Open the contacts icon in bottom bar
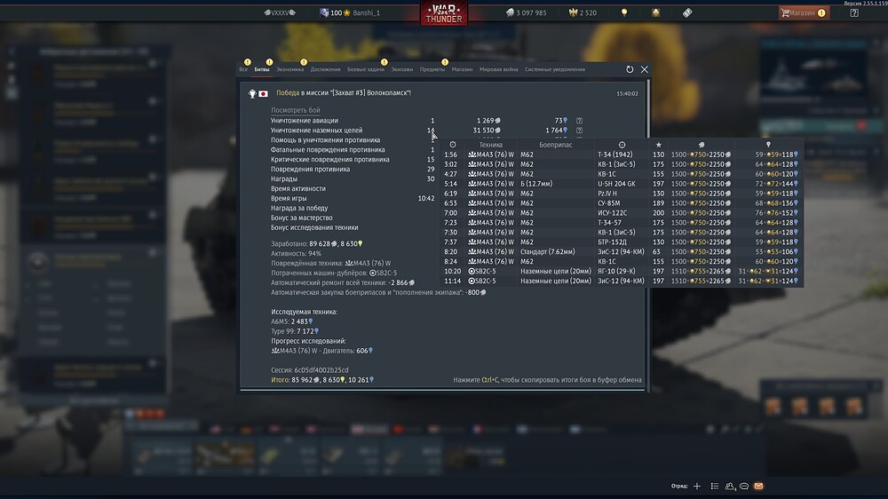This screenshot has height=499, width=888. point(730,486)
